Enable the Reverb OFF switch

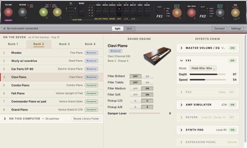click(232, 117)
